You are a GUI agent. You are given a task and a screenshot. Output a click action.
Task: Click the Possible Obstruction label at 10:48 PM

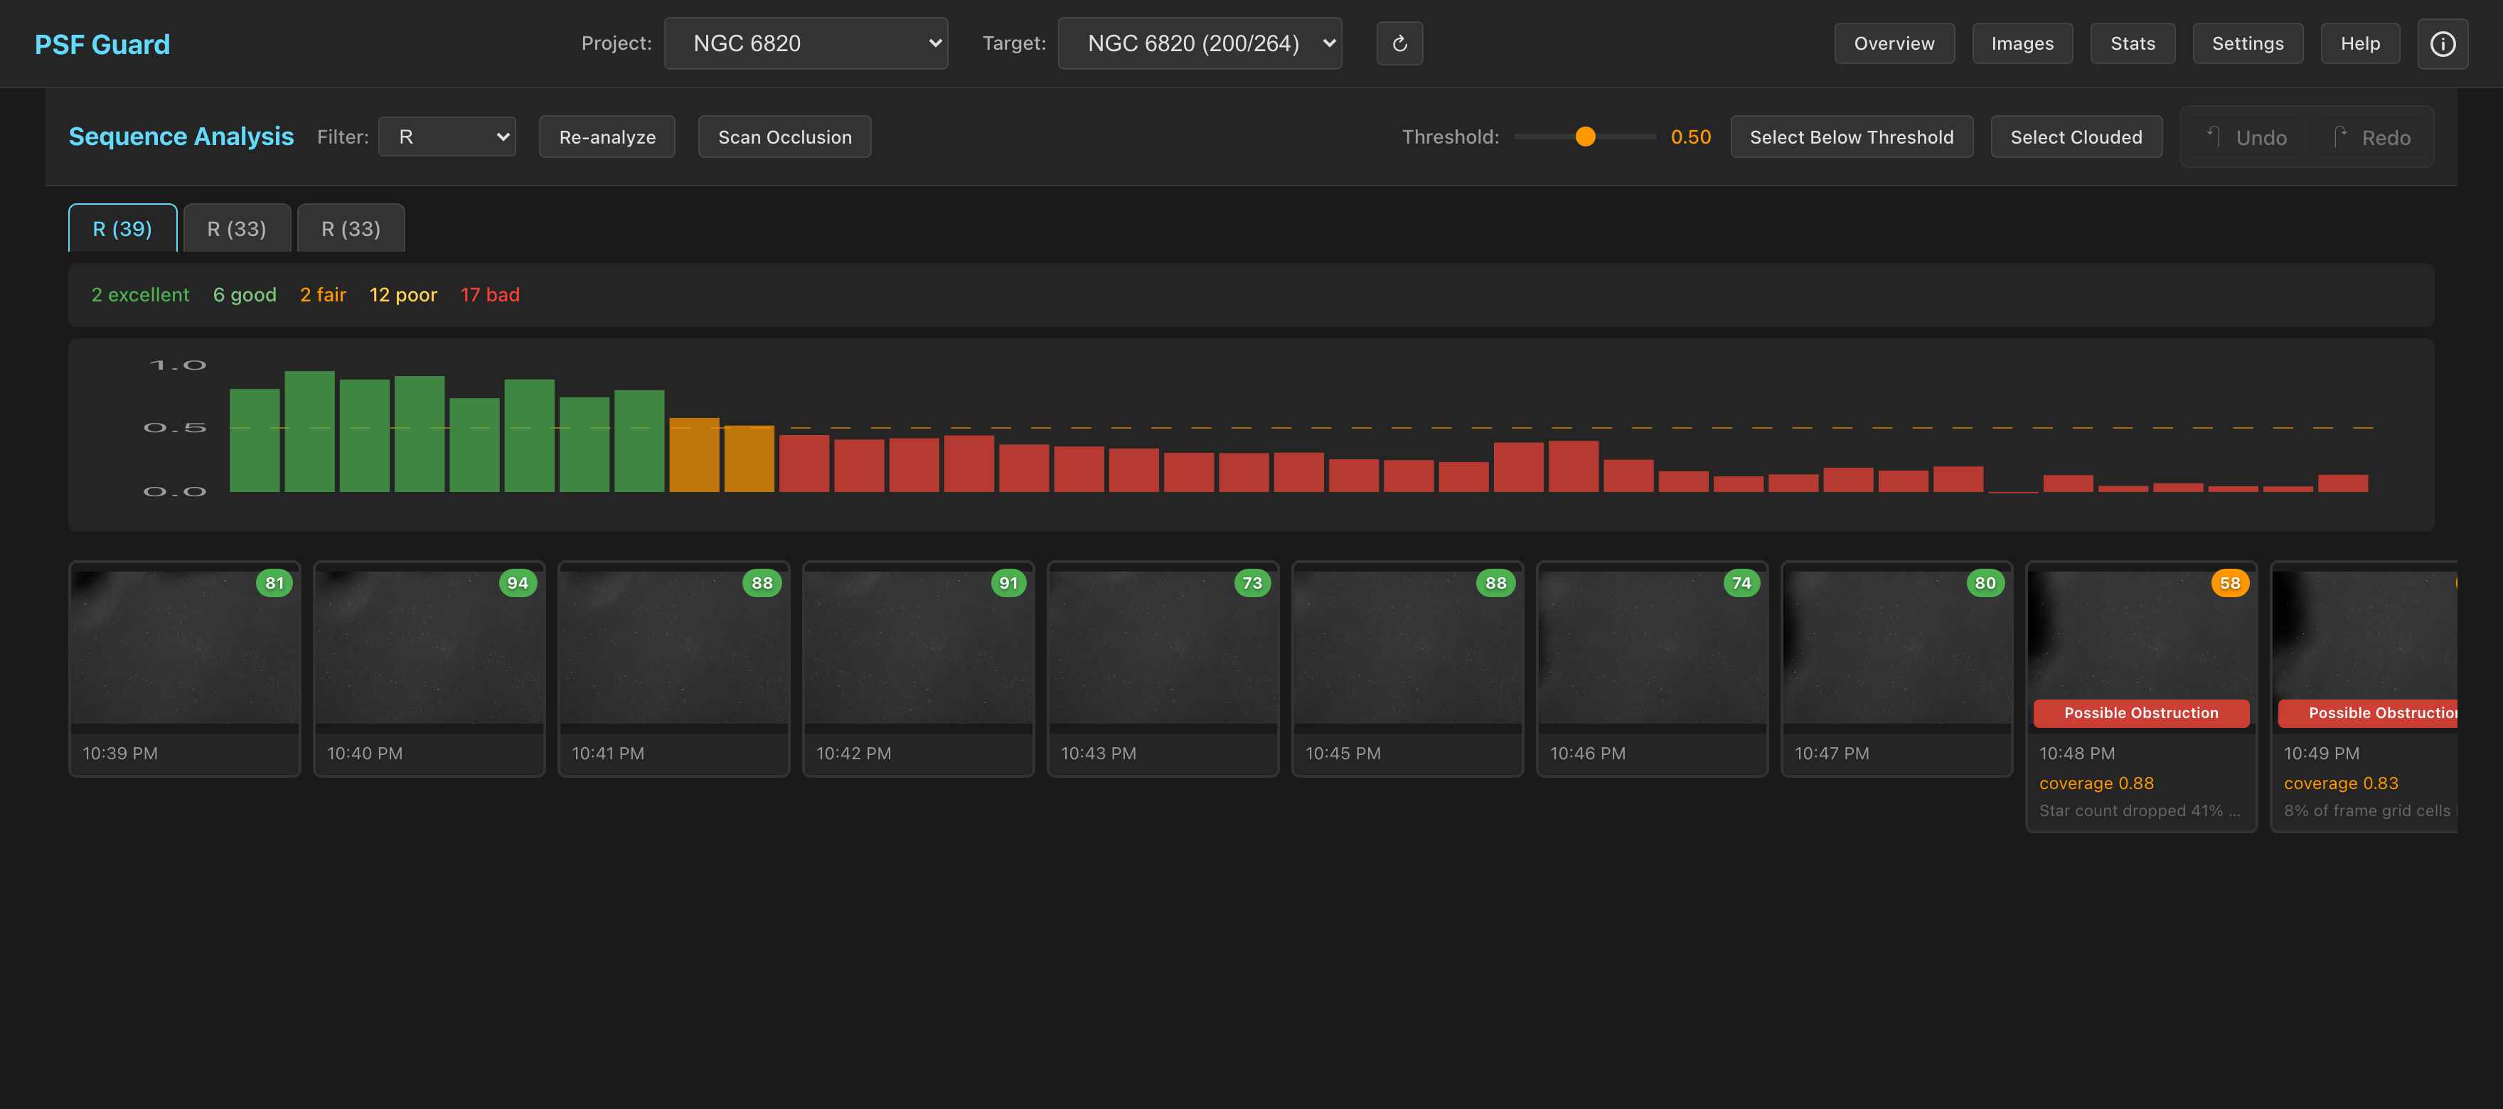coord(2140,713)
